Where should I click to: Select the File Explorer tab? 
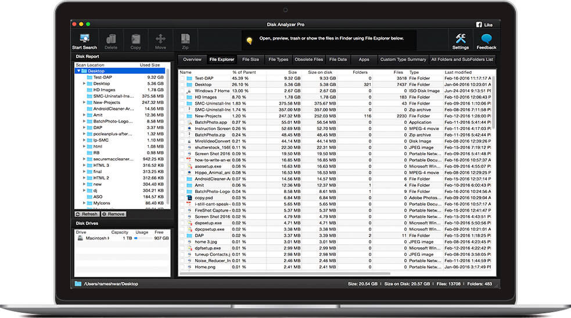coord(221,59)
